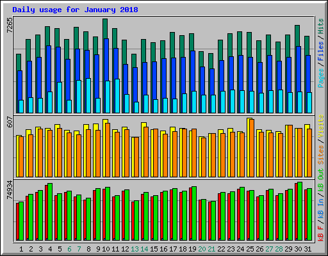Select the yellow Visits bar for day 15
This screenshot has height=256, width=328.
[x=152, y=153]
